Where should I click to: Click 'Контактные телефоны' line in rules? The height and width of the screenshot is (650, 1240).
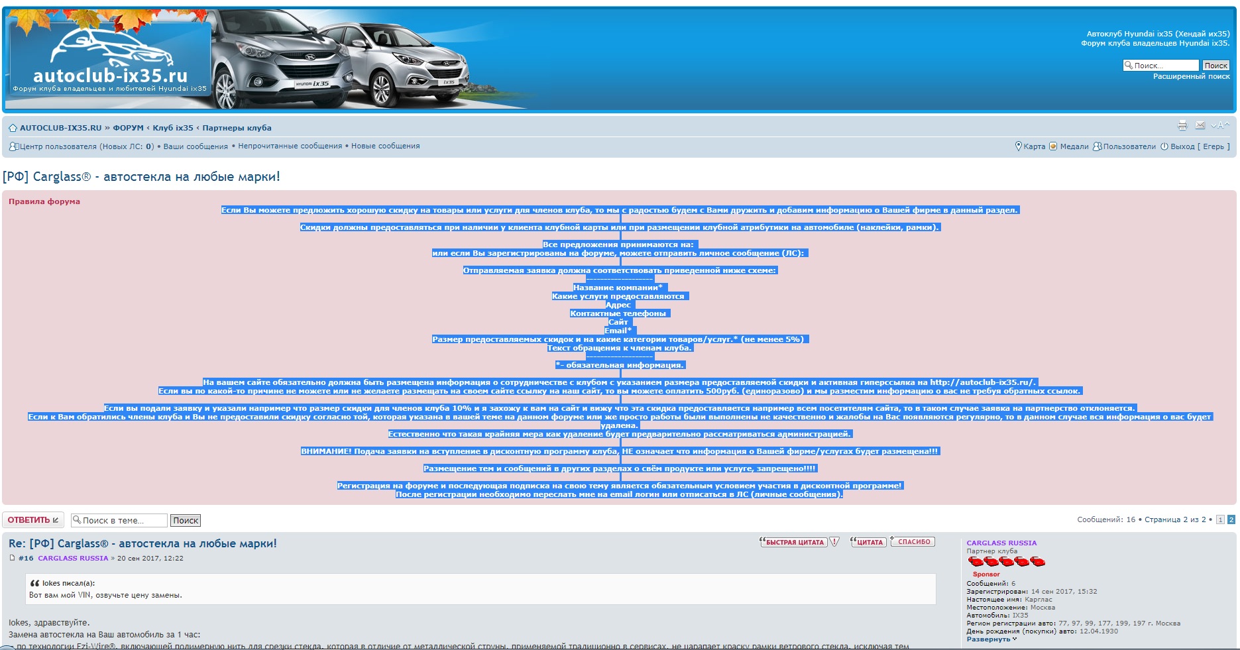[618, 313]
